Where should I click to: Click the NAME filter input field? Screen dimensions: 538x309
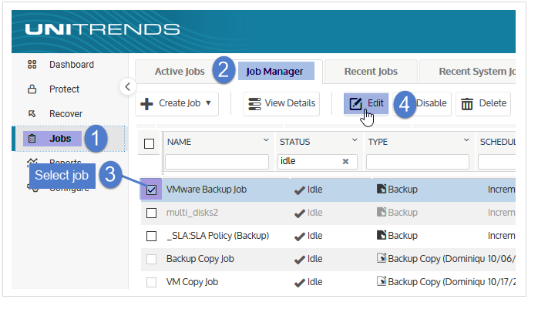coord(217,162)
